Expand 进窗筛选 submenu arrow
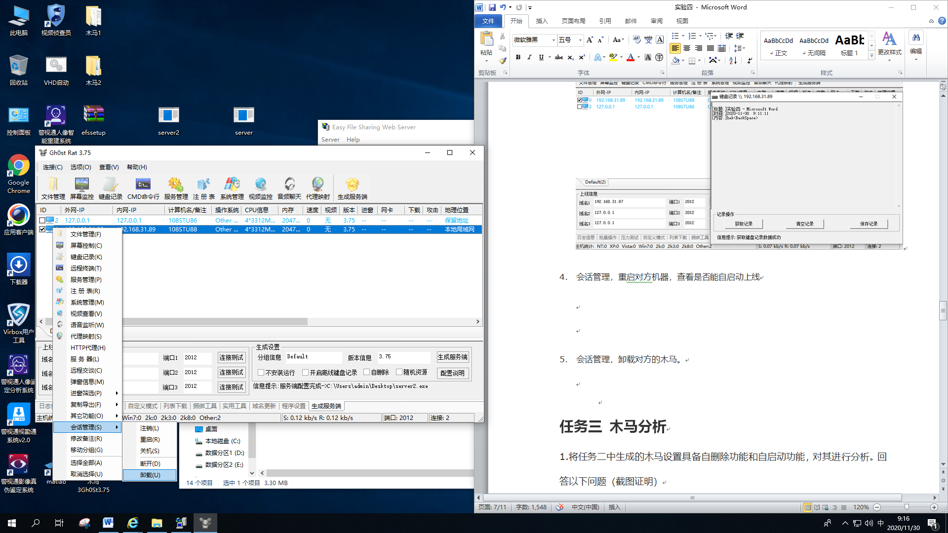Image resolution: width=948 pixels, height=533 pixels. point(117,393)
